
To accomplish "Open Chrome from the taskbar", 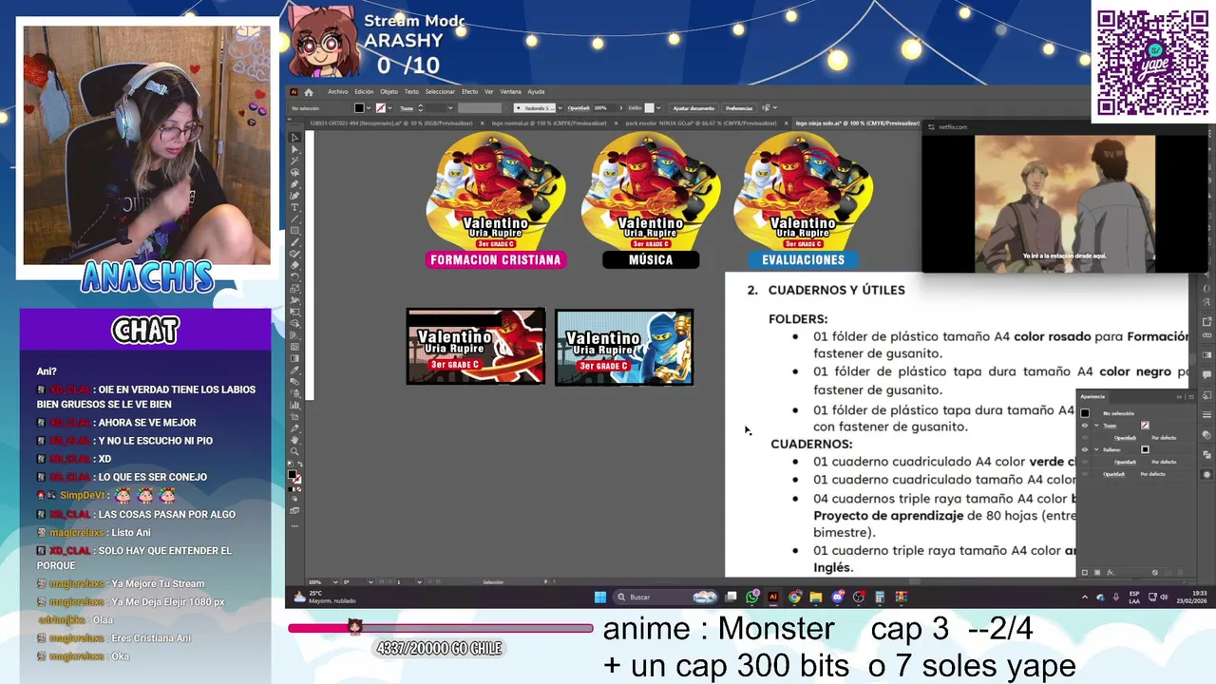I will click(x=794, y=597).
